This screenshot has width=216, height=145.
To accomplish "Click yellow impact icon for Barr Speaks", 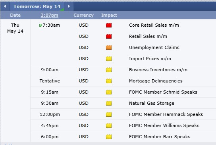I will coord(109,137).
